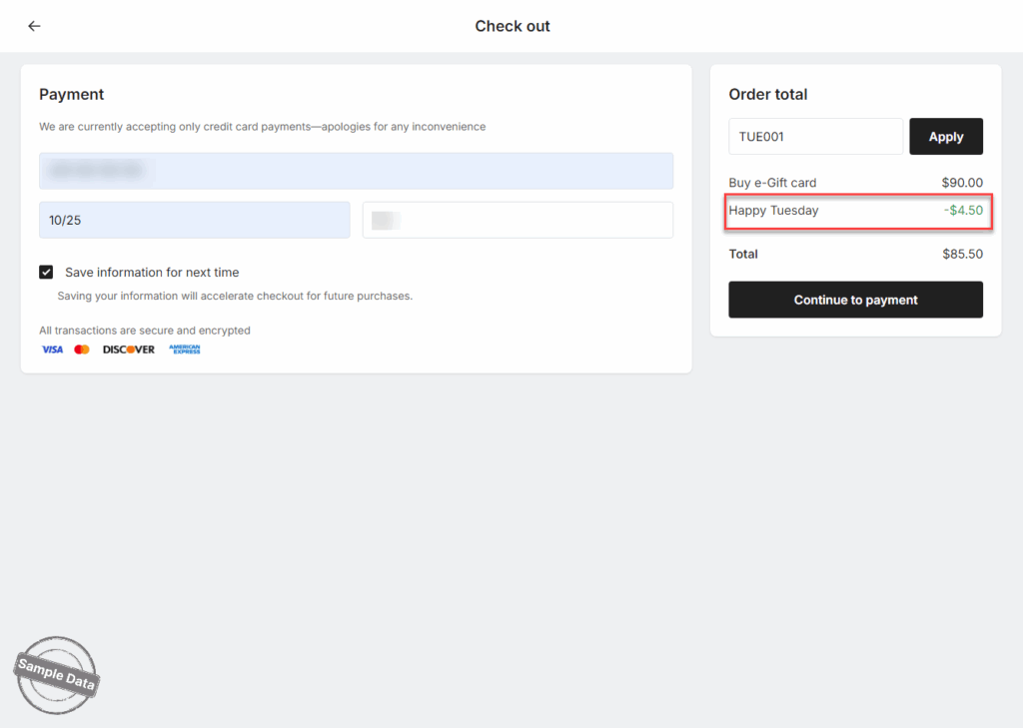This screenshot has width=1023, height=728.
Task: Click the $85.50 total amount
Action: pyautogui.click(x=962, y=254)
